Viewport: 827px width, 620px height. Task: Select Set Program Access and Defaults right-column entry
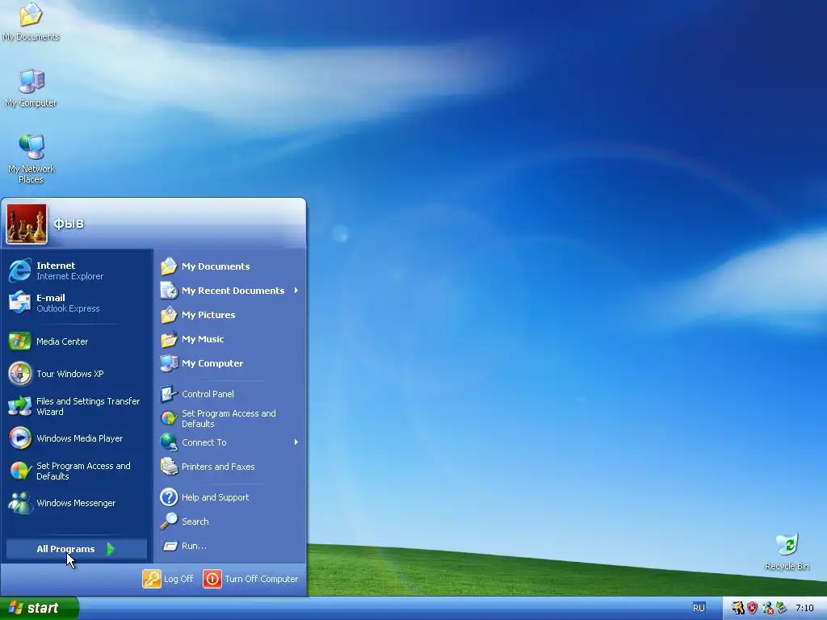coord(230,419)
